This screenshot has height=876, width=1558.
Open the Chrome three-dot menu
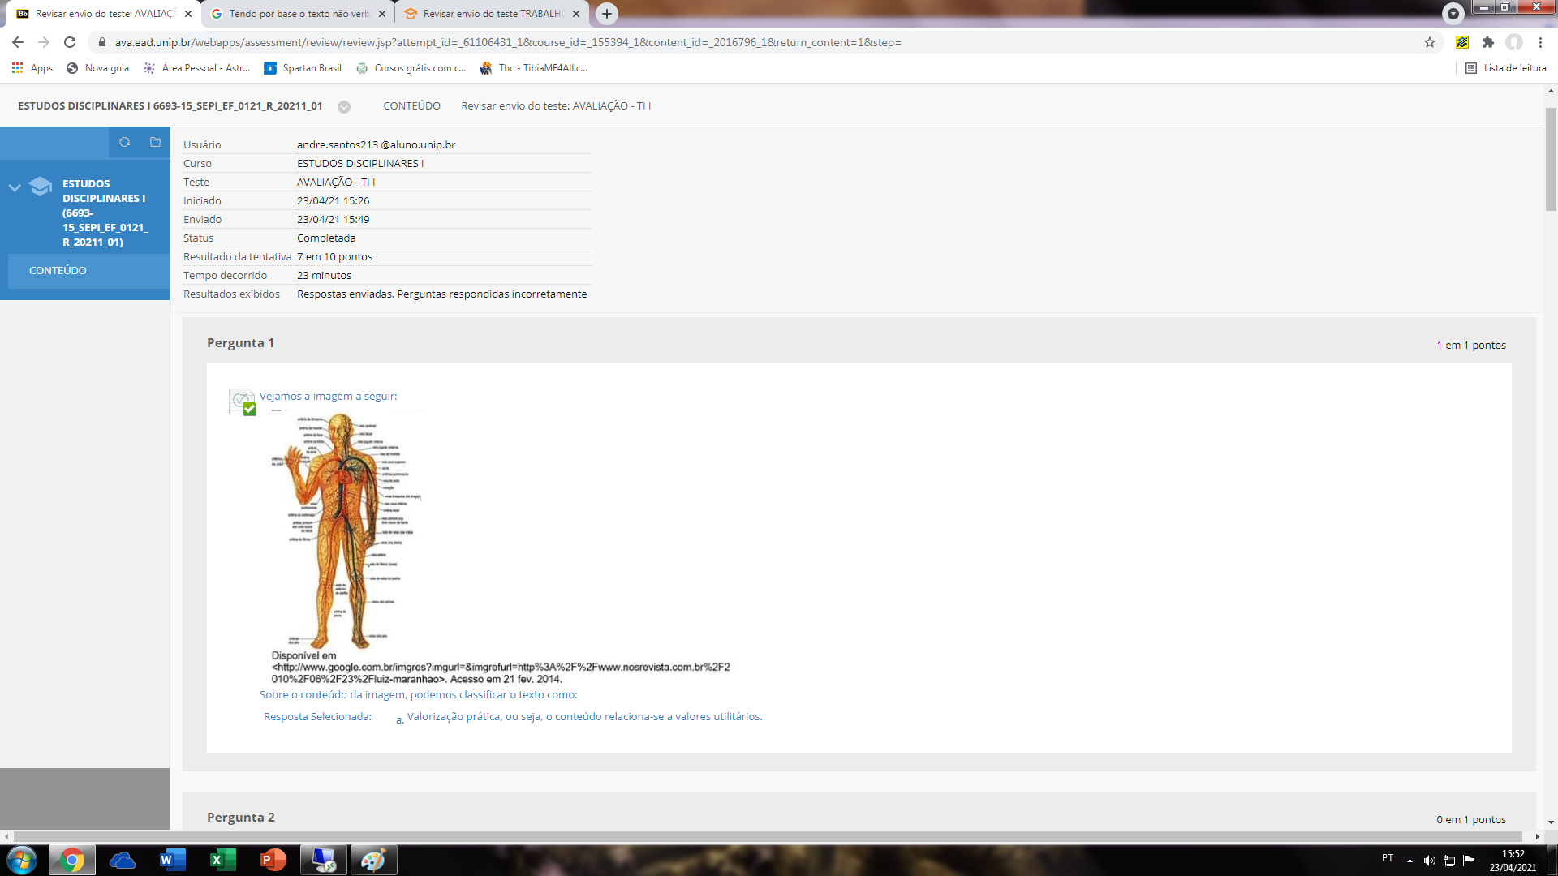(x=1540, y=42)
